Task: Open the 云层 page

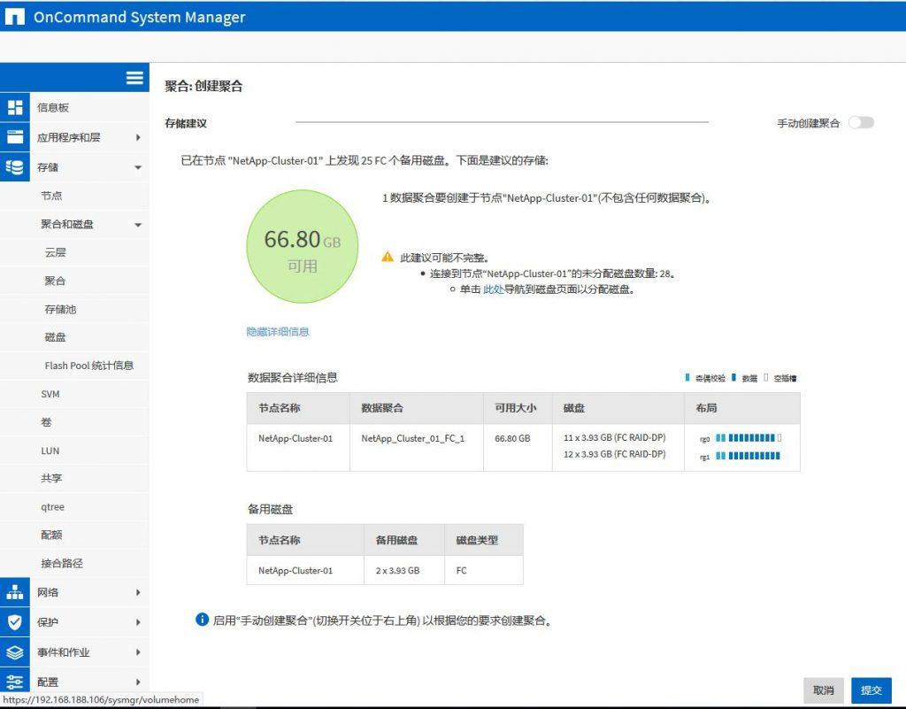Action: (56, 252)
